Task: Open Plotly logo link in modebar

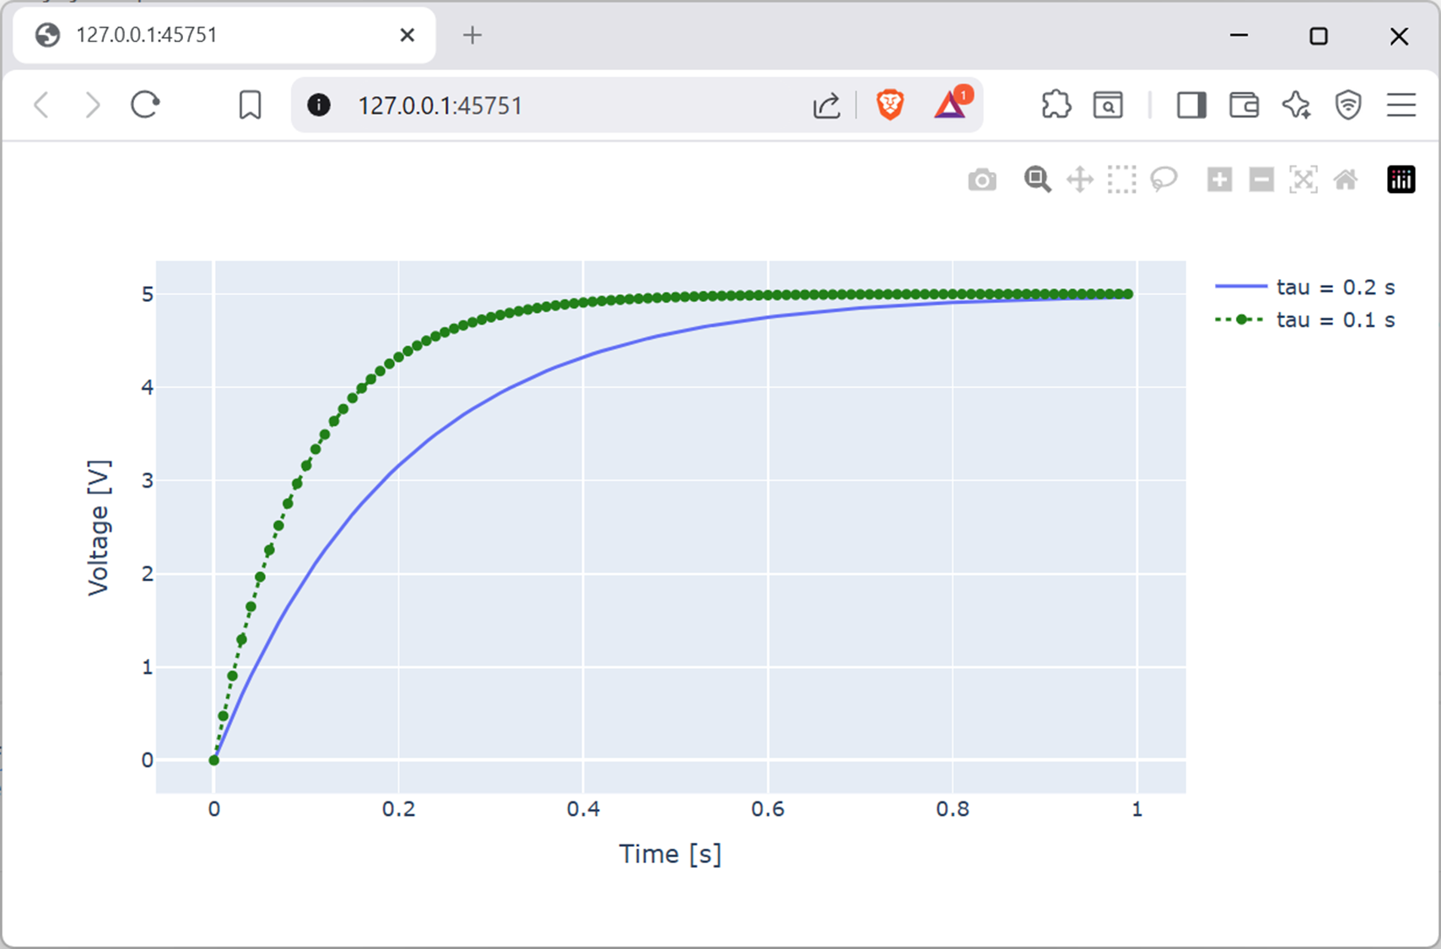Action: click(1401, 180)
